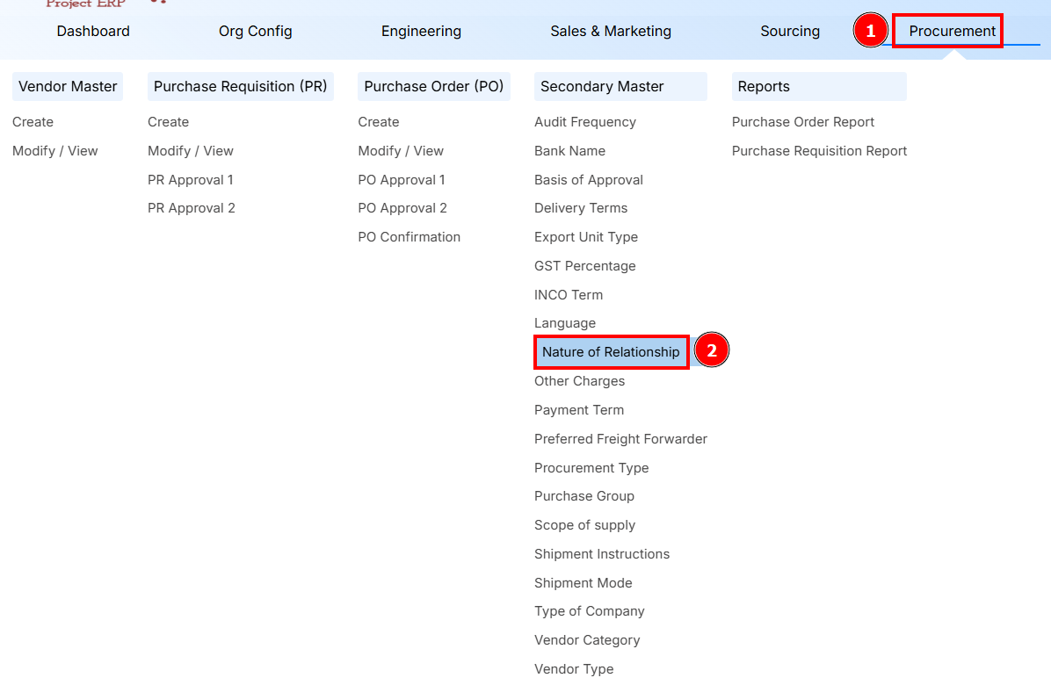The width and height of the screenshot is (1051, 685).
Task: Click Create under Vendor Master
Action: pos(33,122)
